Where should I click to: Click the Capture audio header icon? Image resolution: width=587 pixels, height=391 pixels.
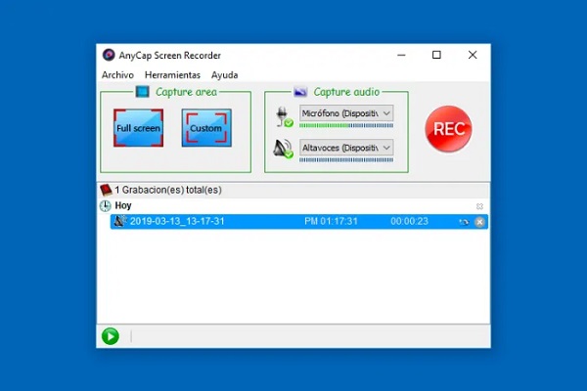point(300,92)
